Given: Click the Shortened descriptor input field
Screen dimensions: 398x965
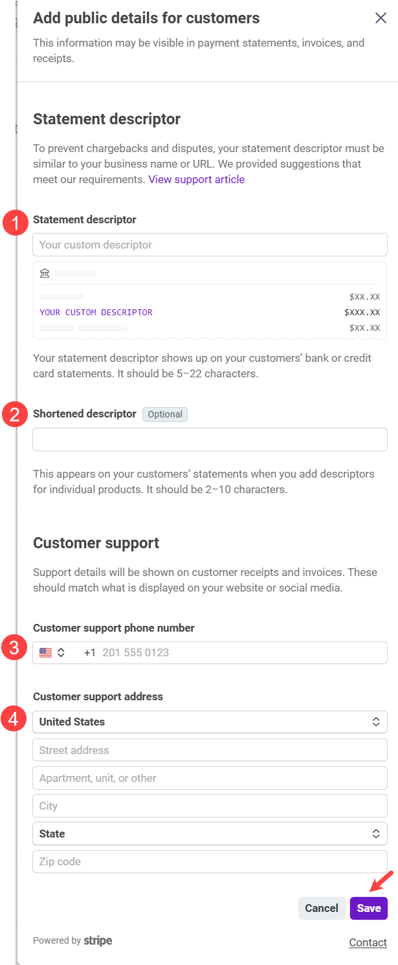Looking at the screenshot, I should [210, 439].
